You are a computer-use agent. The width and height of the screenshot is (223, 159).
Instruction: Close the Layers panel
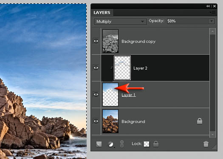pos(215,6)
